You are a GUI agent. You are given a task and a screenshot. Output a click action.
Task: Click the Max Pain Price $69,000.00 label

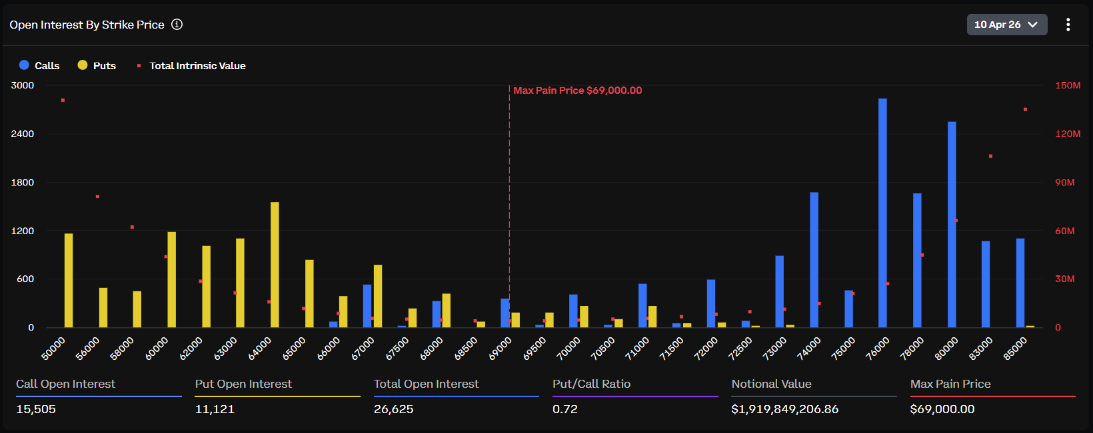pyautogui.click(x=577, y=90)
